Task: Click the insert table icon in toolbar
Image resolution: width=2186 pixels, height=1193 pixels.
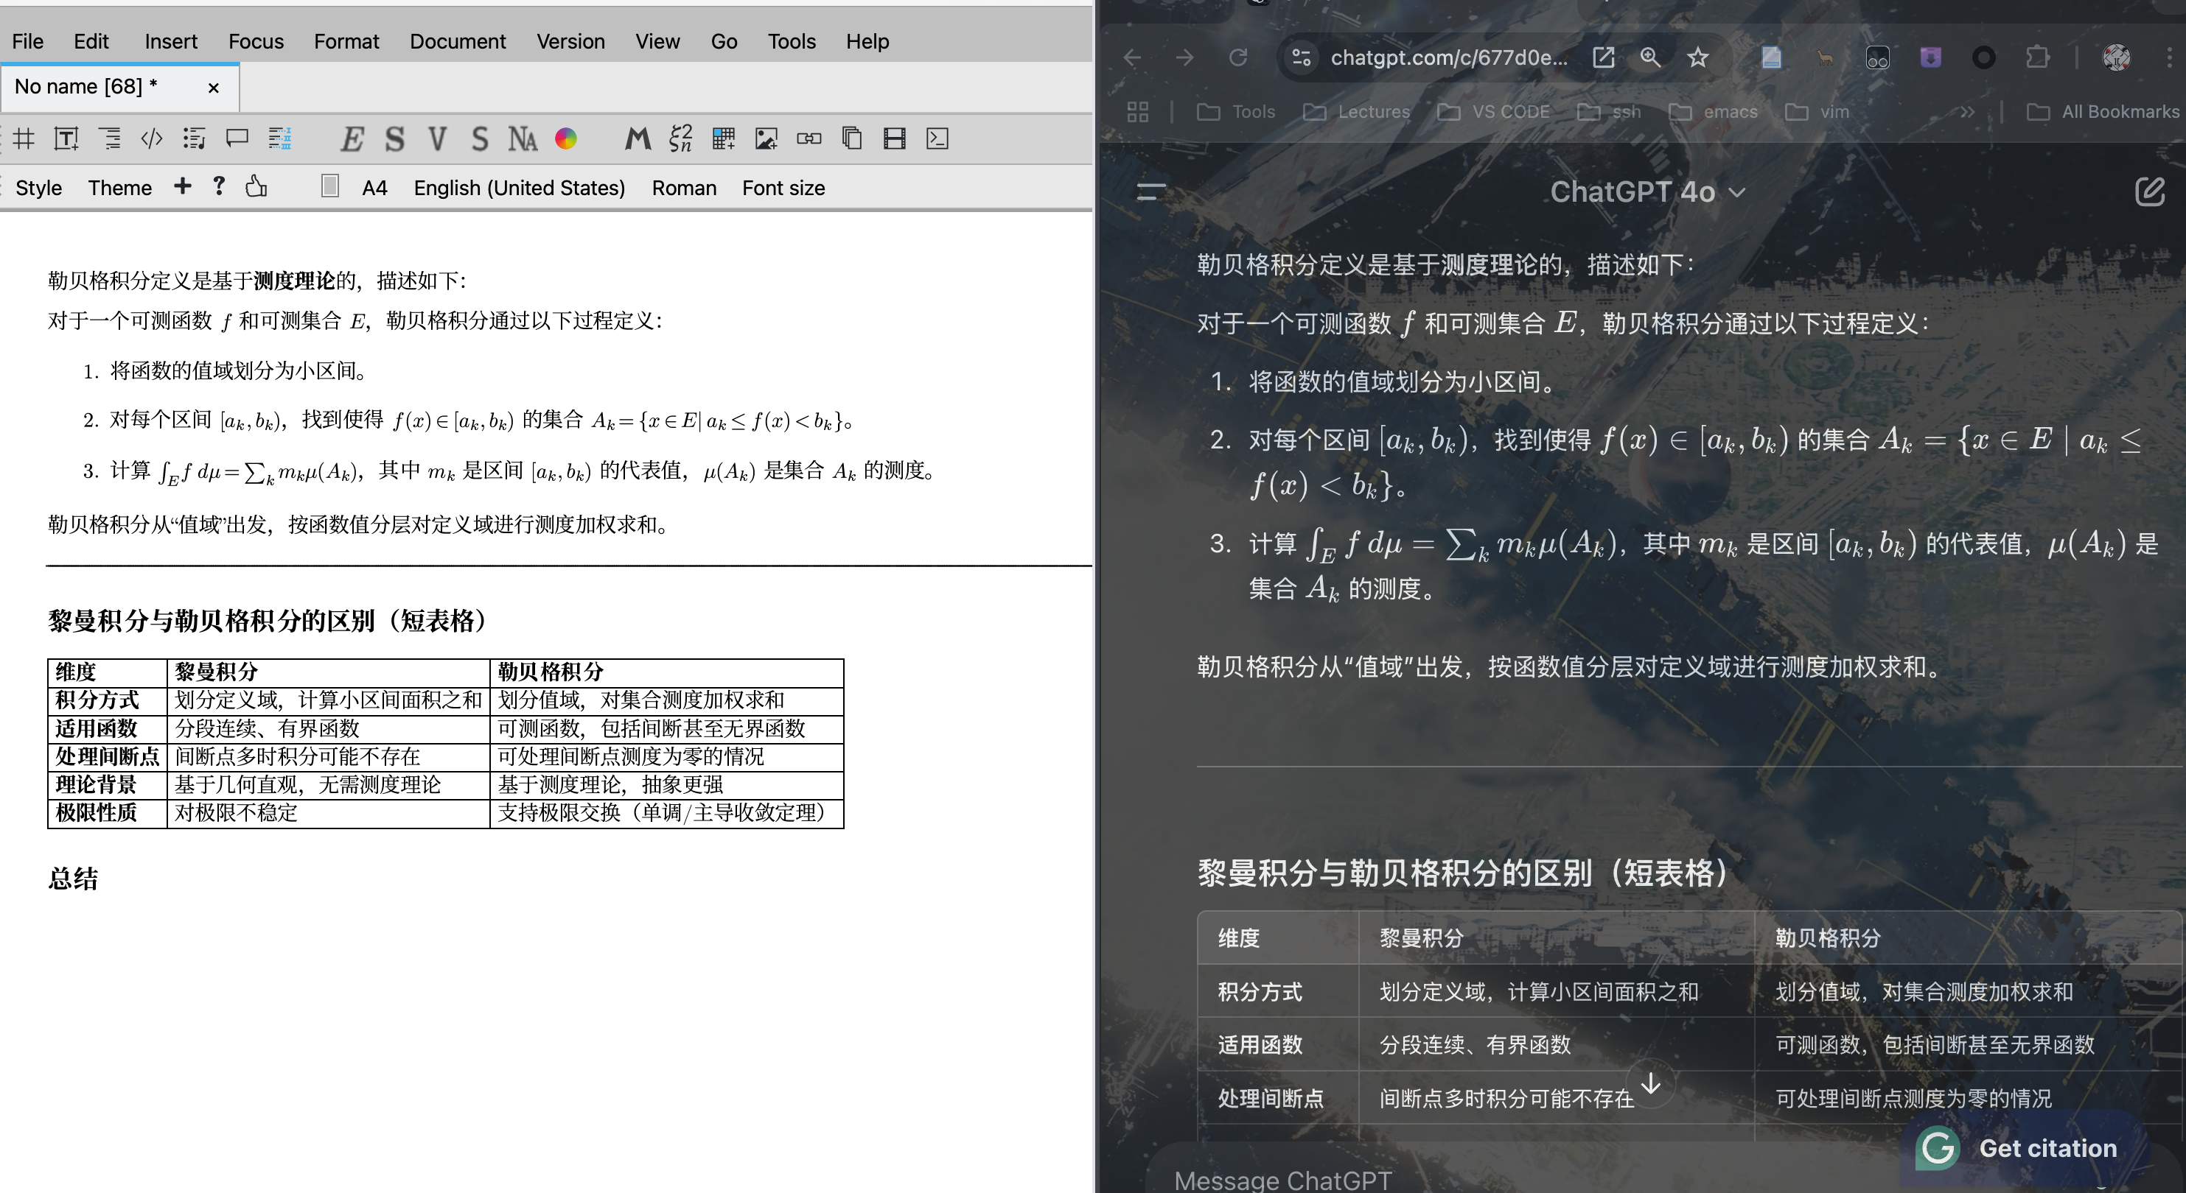Action: coord(723,139)
